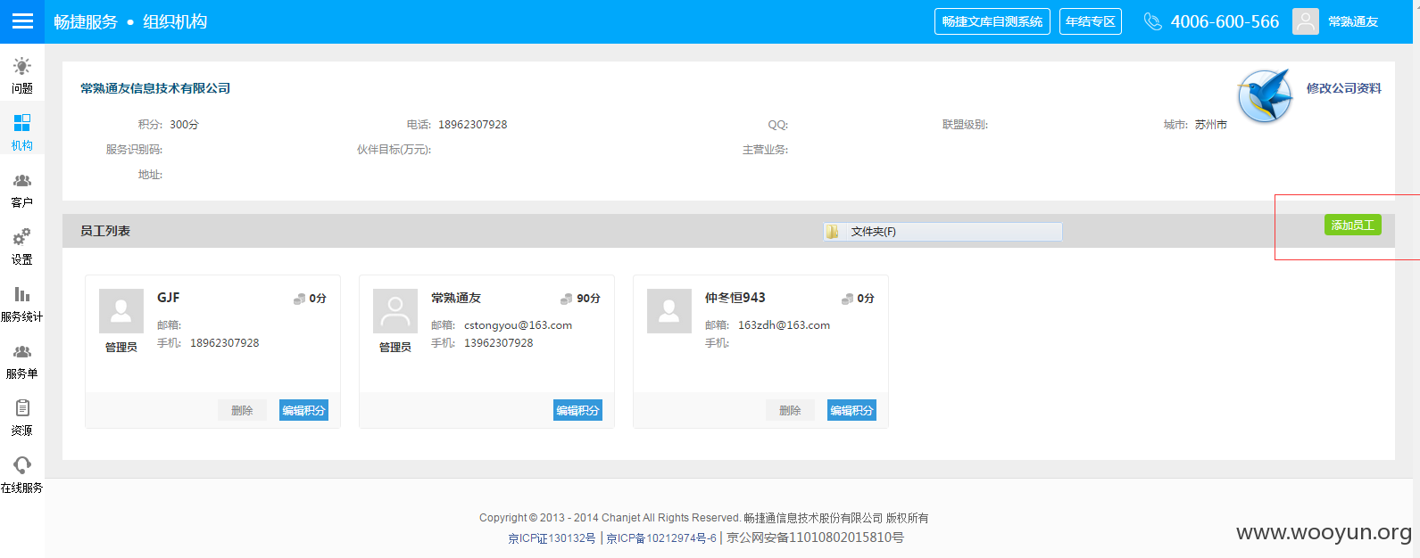Select the 机构 sidebar item
The height and width of the screenshot is (558, 1420).
point(22,133)
